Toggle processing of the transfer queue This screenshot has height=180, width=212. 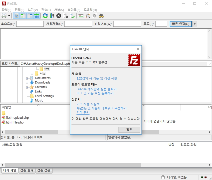(x=52, y=16)
